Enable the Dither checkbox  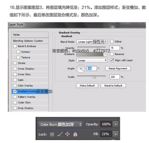tap(112, 41)
